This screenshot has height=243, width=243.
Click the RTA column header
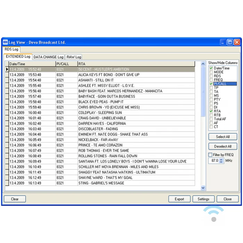[136, 64]
